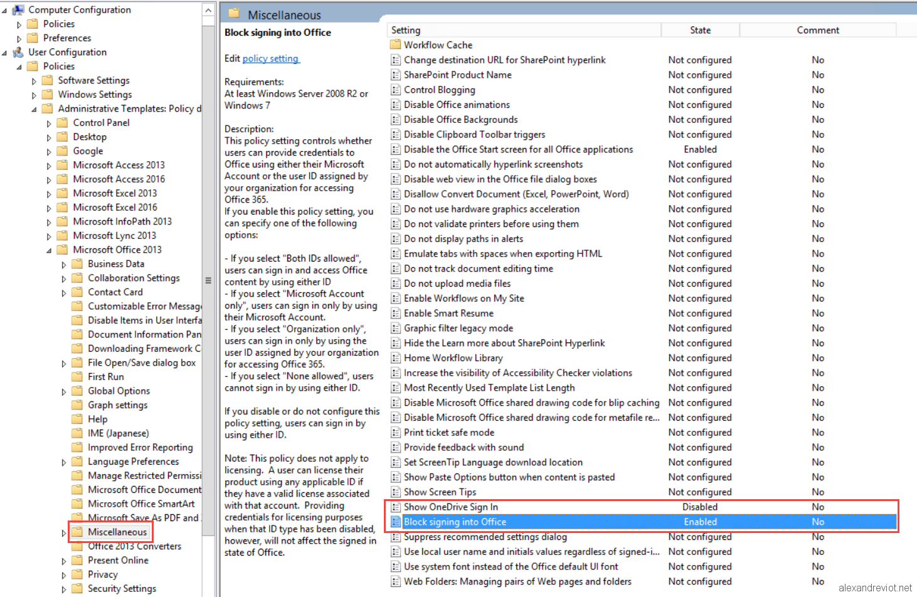917x597 pixels.
Task: Click the policy icon beside Enable Smart Resume
Action: [x=395, y=314]
